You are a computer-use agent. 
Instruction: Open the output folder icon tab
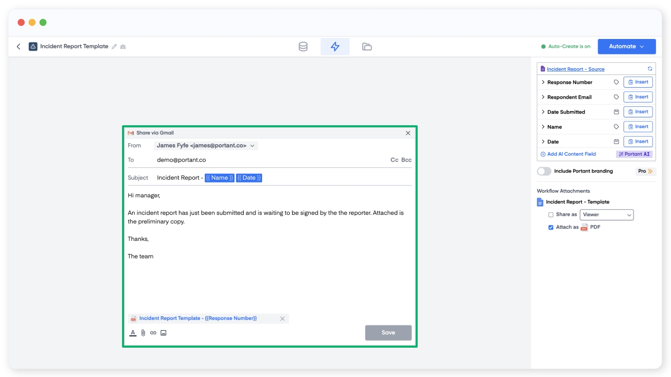coord(367,46)
